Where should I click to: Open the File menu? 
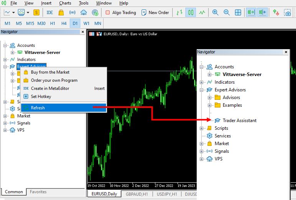pyautogui.click(x=13, y=3)
